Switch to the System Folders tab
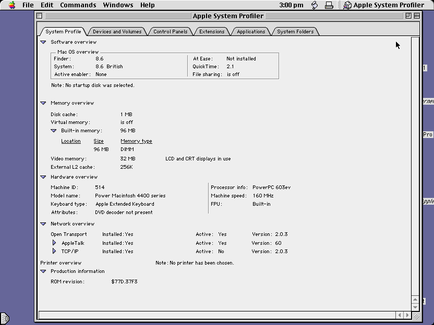The height and width of the screenshot is (325, 434). coord(295,31)
